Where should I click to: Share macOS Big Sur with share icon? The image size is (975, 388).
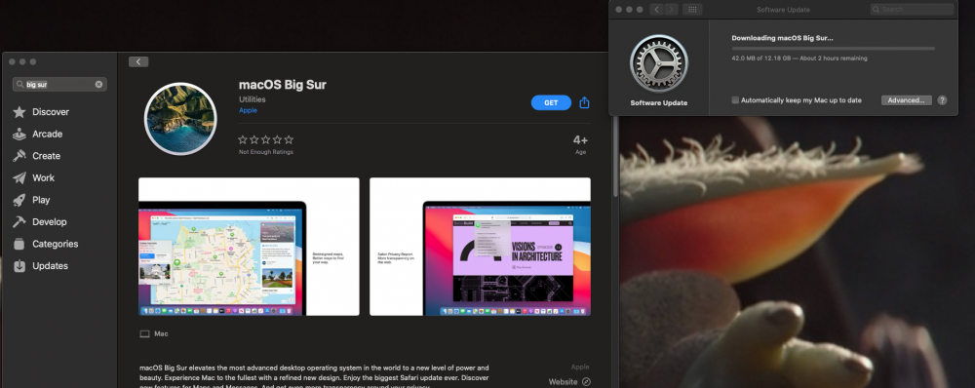tap(584, 102)
